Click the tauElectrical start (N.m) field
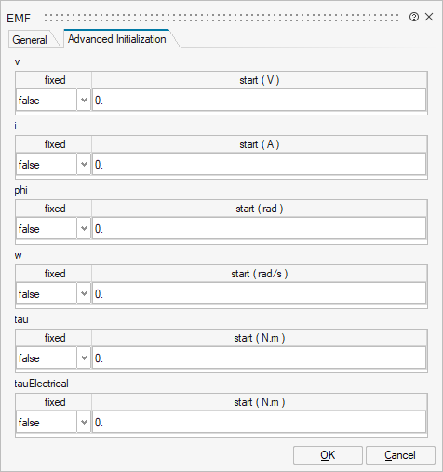This screenshot has width=443, height=472. point(259,423)
